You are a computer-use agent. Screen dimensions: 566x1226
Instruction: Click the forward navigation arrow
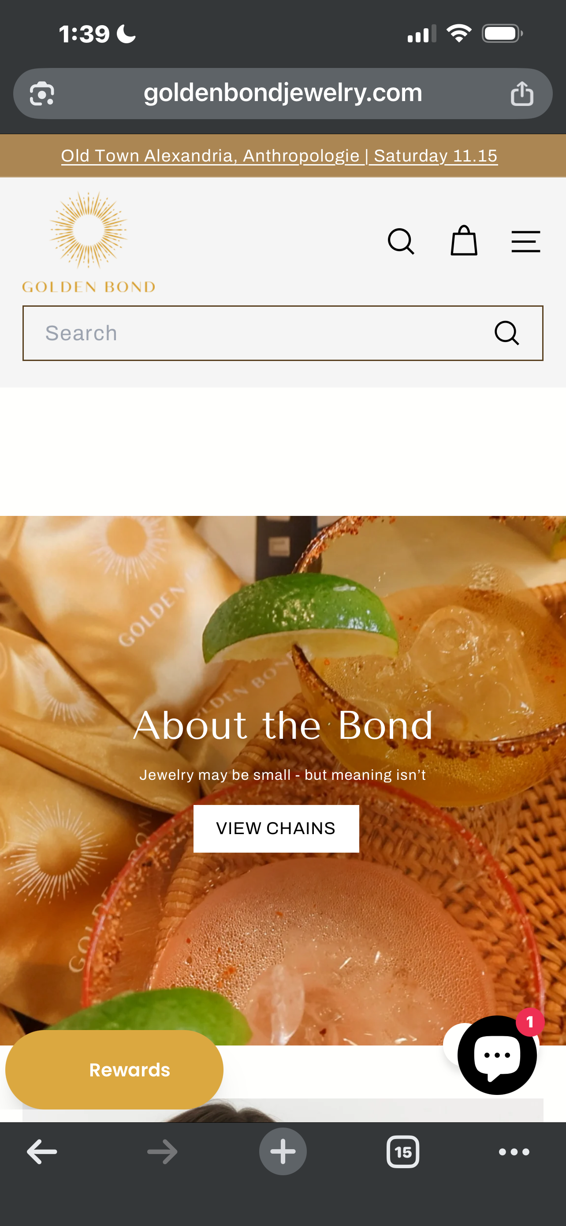tap(162, 1152)
